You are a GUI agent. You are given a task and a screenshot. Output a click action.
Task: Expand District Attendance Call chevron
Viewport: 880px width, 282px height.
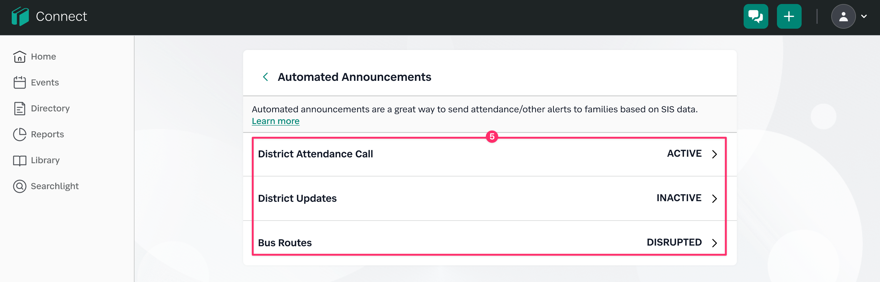[714, 154]
